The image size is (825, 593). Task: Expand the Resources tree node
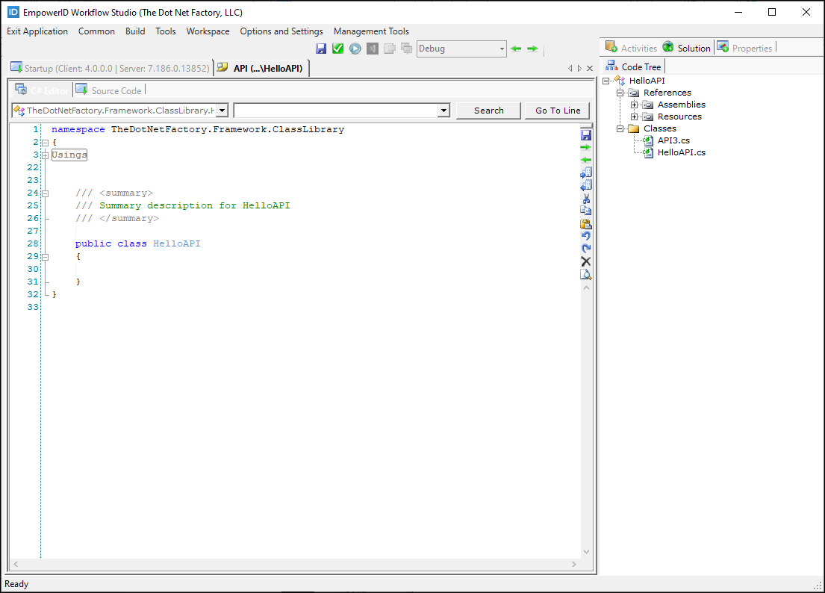pyautogui.click(x=634, y=117)
